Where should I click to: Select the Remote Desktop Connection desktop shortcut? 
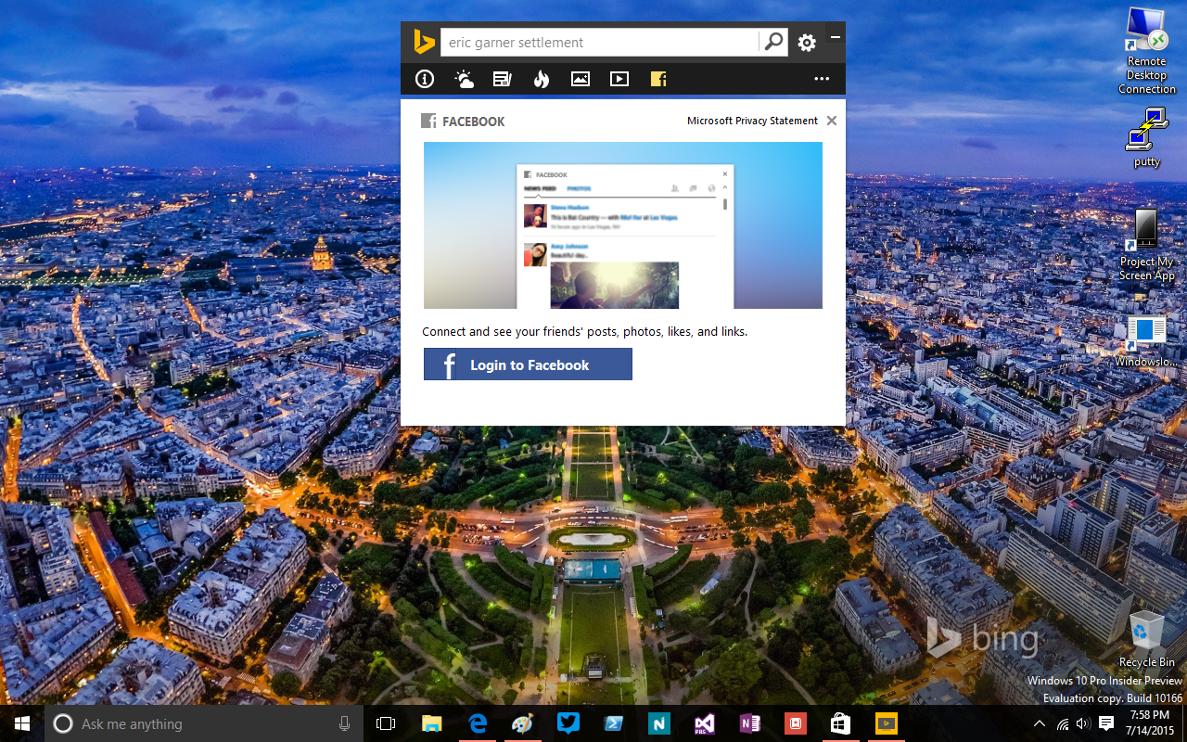(1147, 51)
